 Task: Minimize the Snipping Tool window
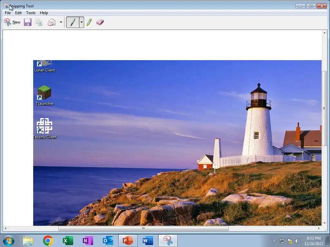300,6
